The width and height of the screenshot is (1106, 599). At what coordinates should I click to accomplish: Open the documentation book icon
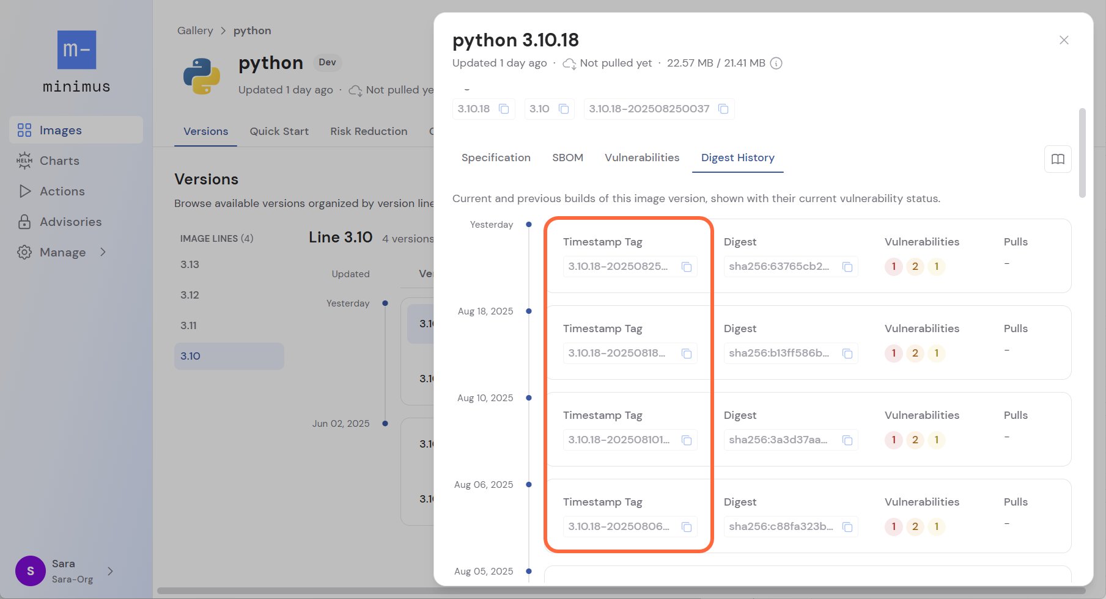point(1058,159)
